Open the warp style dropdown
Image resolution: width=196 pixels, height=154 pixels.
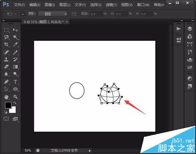[53, 14]
